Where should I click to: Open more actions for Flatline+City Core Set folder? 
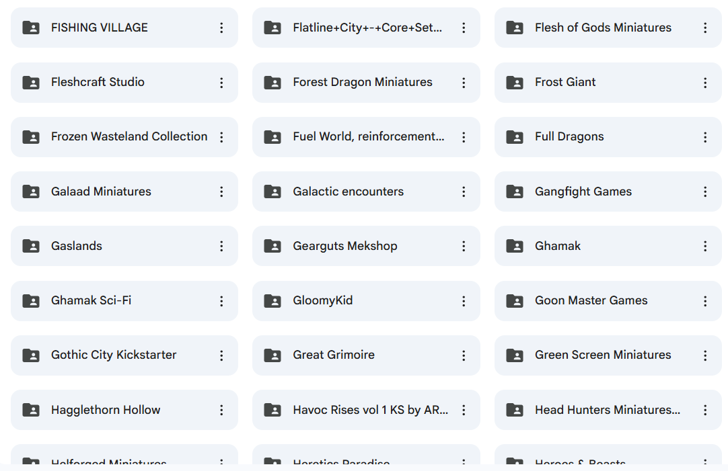[x=464, y=28]
